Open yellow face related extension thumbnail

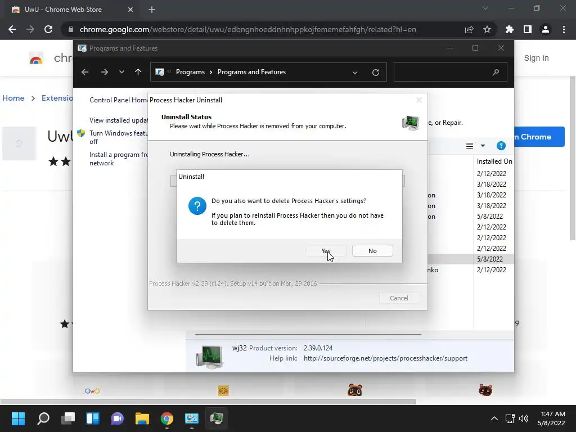[x=223, y=390]
